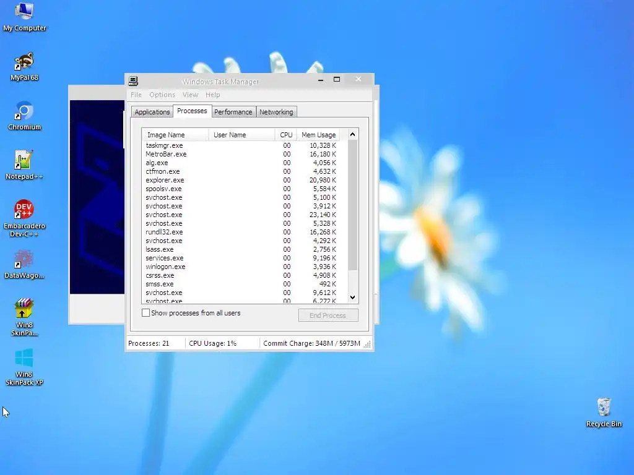Launch Notepad++ from the desktop
The height and width of the screenshot is (475, 634).
tap(24, 166)
